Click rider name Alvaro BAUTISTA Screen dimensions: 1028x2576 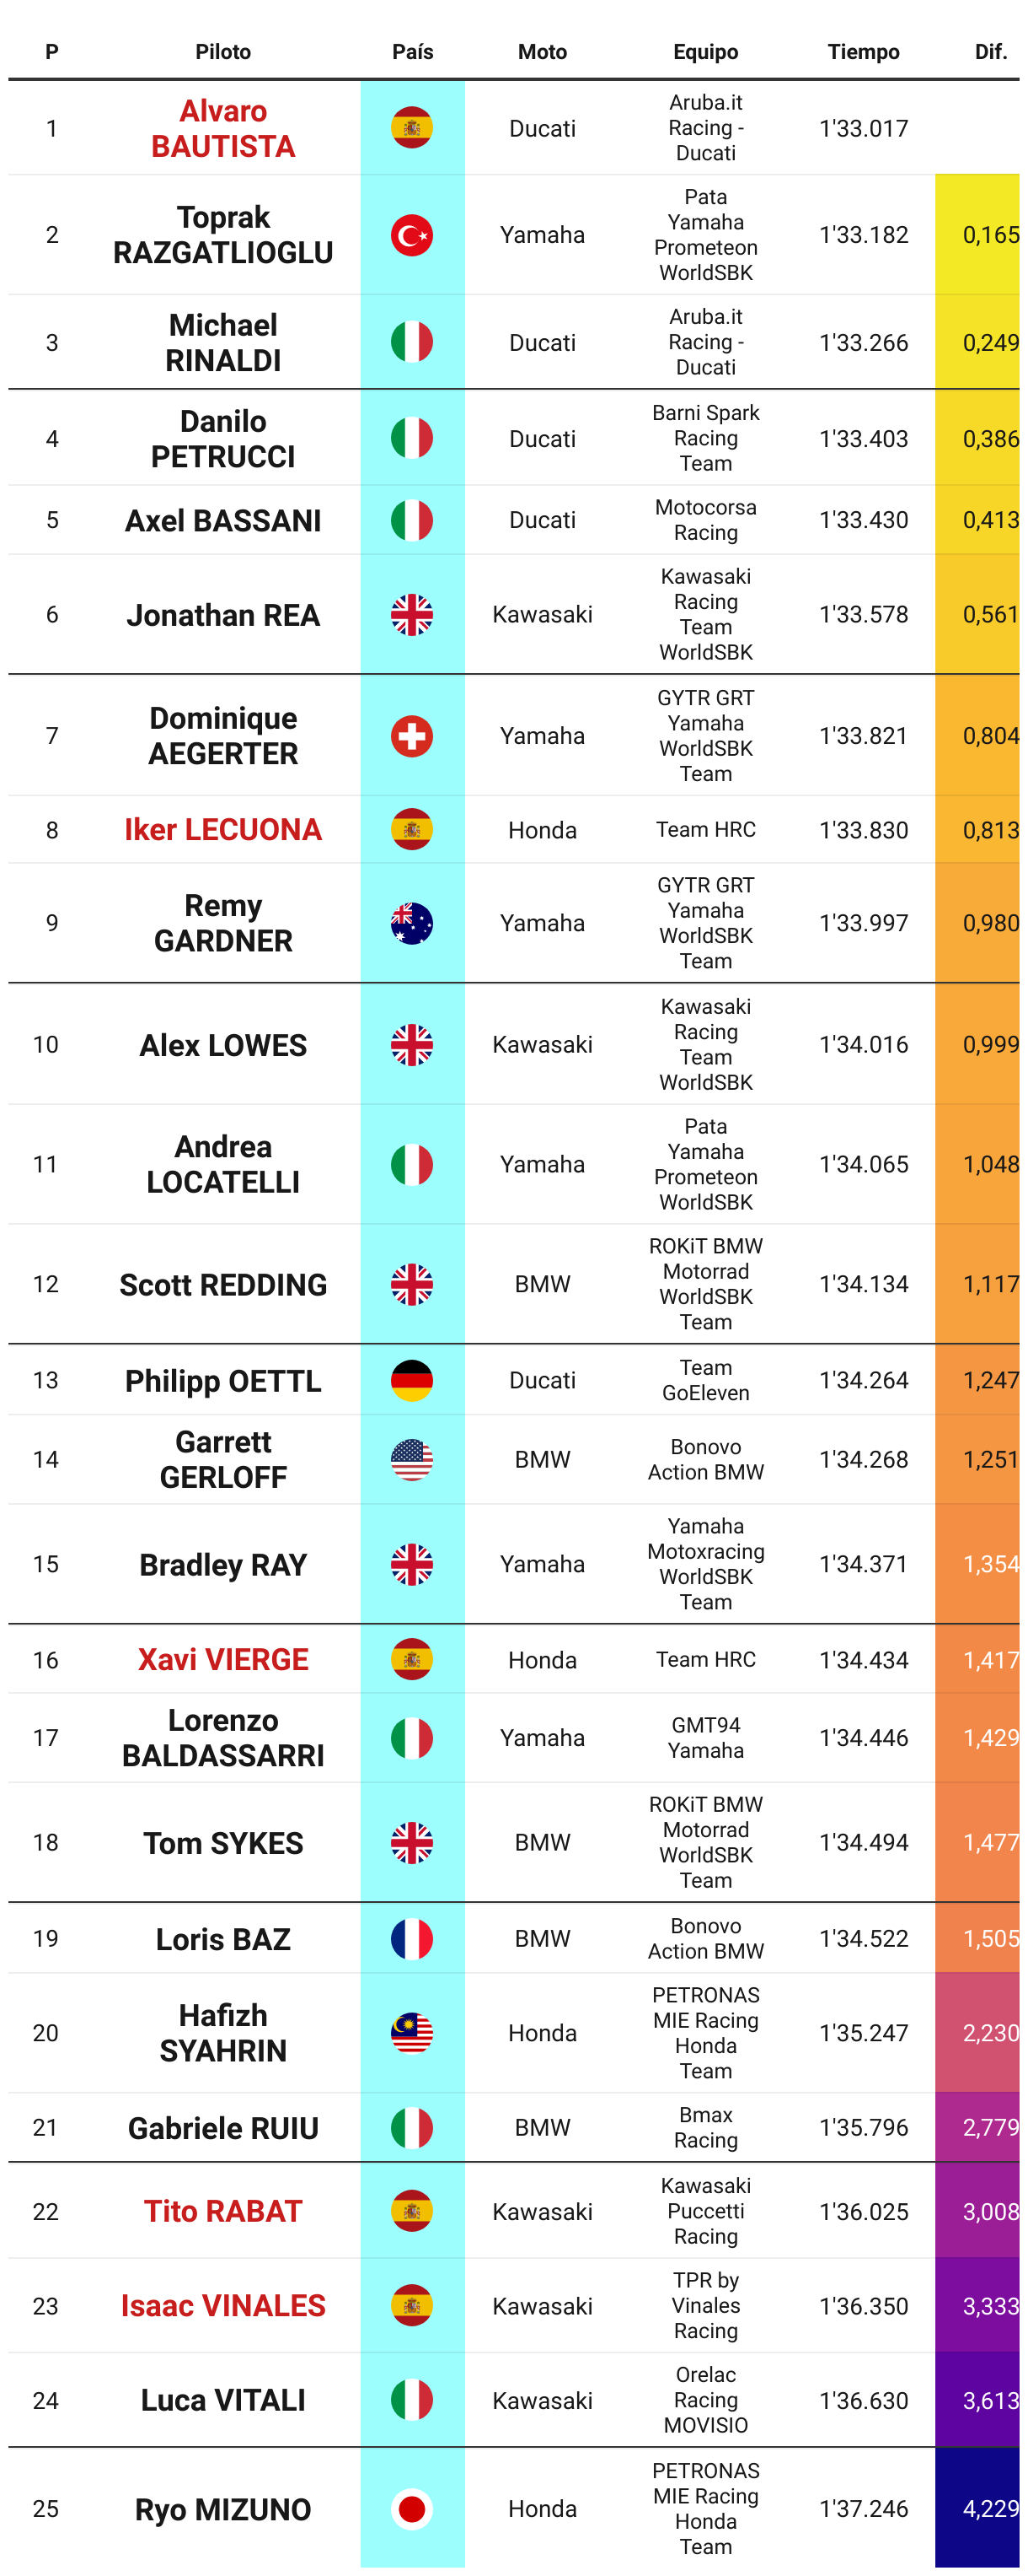tap(222, 128)
